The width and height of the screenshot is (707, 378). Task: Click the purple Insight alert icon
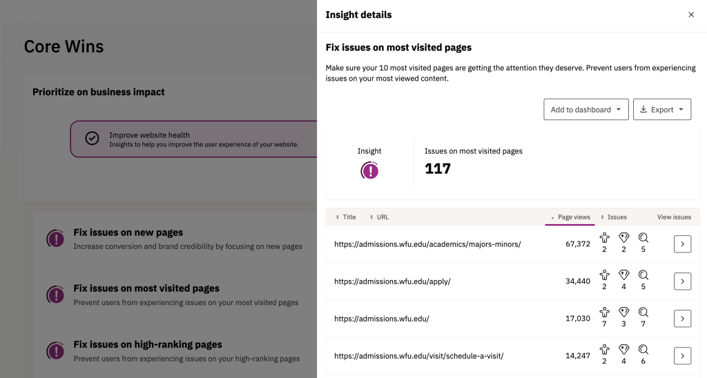coord(369,170)
